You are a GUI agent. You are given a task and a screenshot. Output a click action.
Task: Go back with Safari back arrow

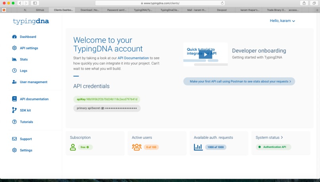20,3
